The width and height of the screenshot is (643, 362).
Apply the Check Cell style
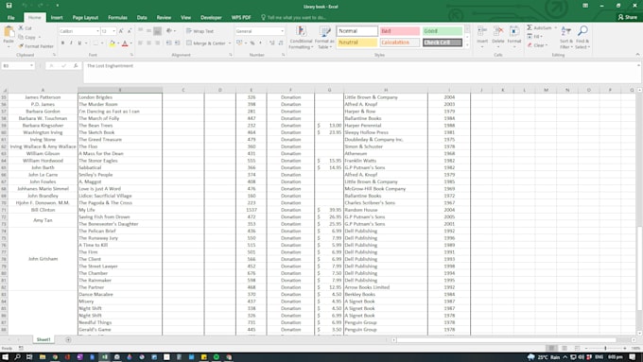[443, 43]
